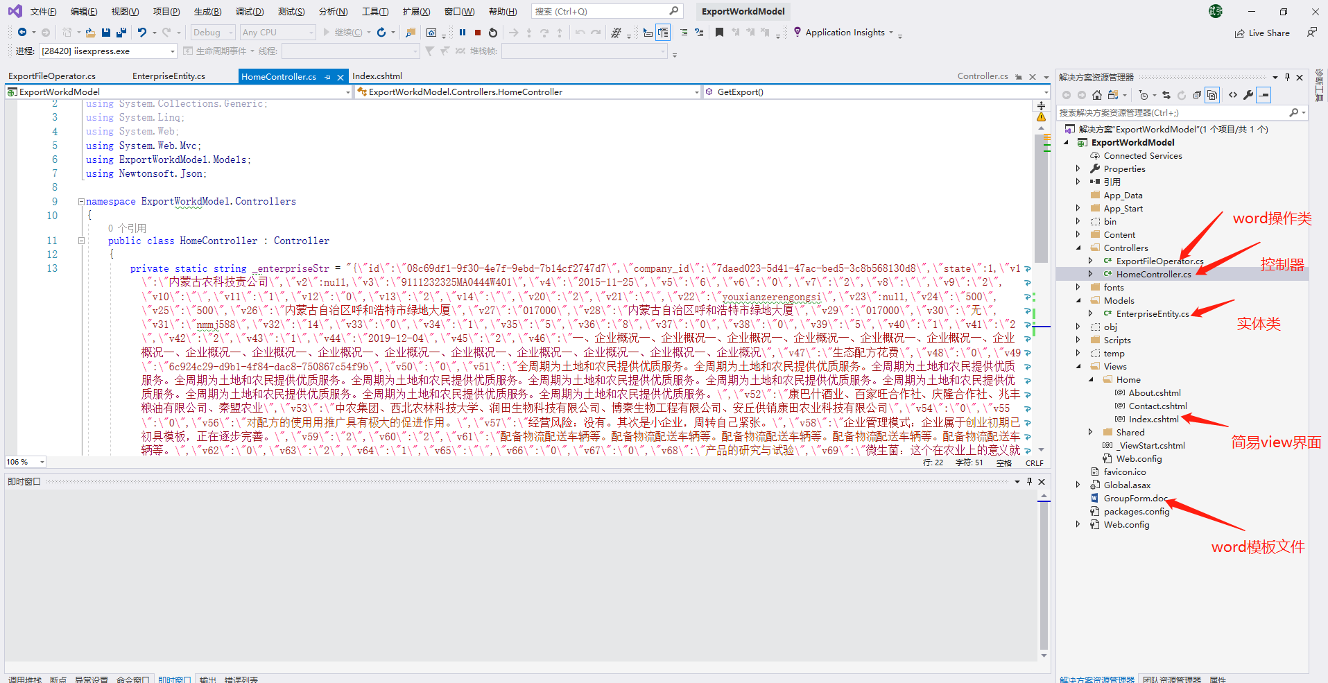Click the Undo arrow icon
This screenshot has height=683, width=1328.
click(142, 33)
